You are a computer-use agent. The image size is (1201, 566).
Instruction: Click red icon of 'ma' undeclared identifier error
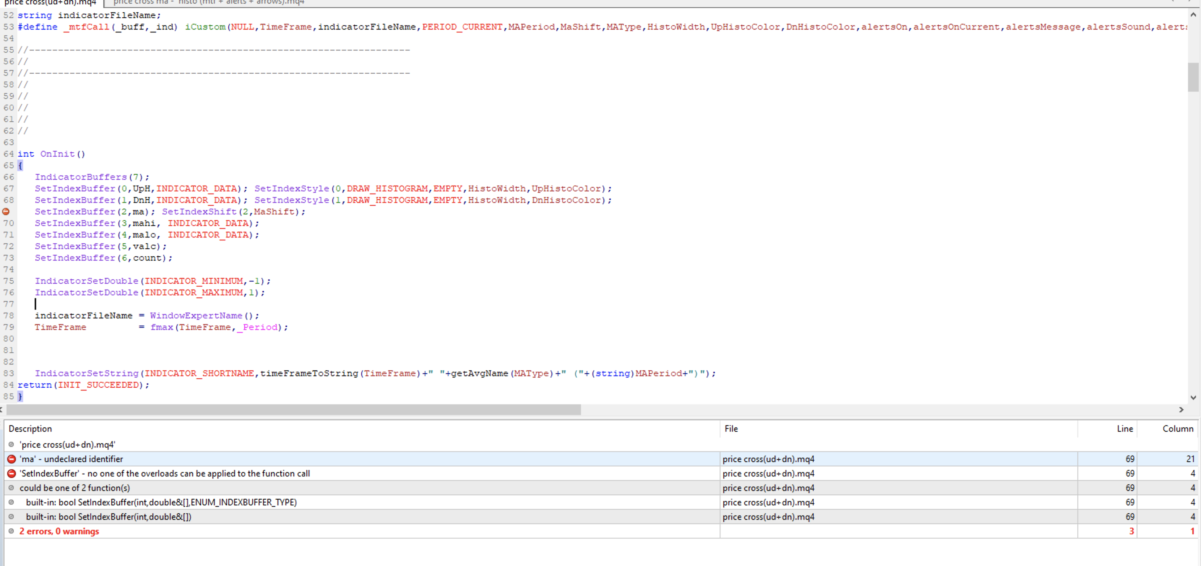[x=12, y=459]
